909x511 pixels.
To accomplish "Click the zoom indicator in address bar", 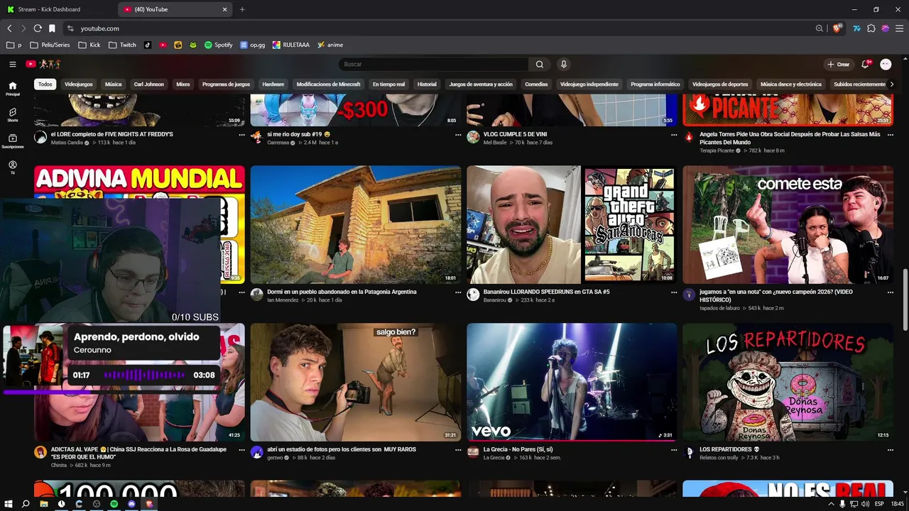I will pos(820,28).
